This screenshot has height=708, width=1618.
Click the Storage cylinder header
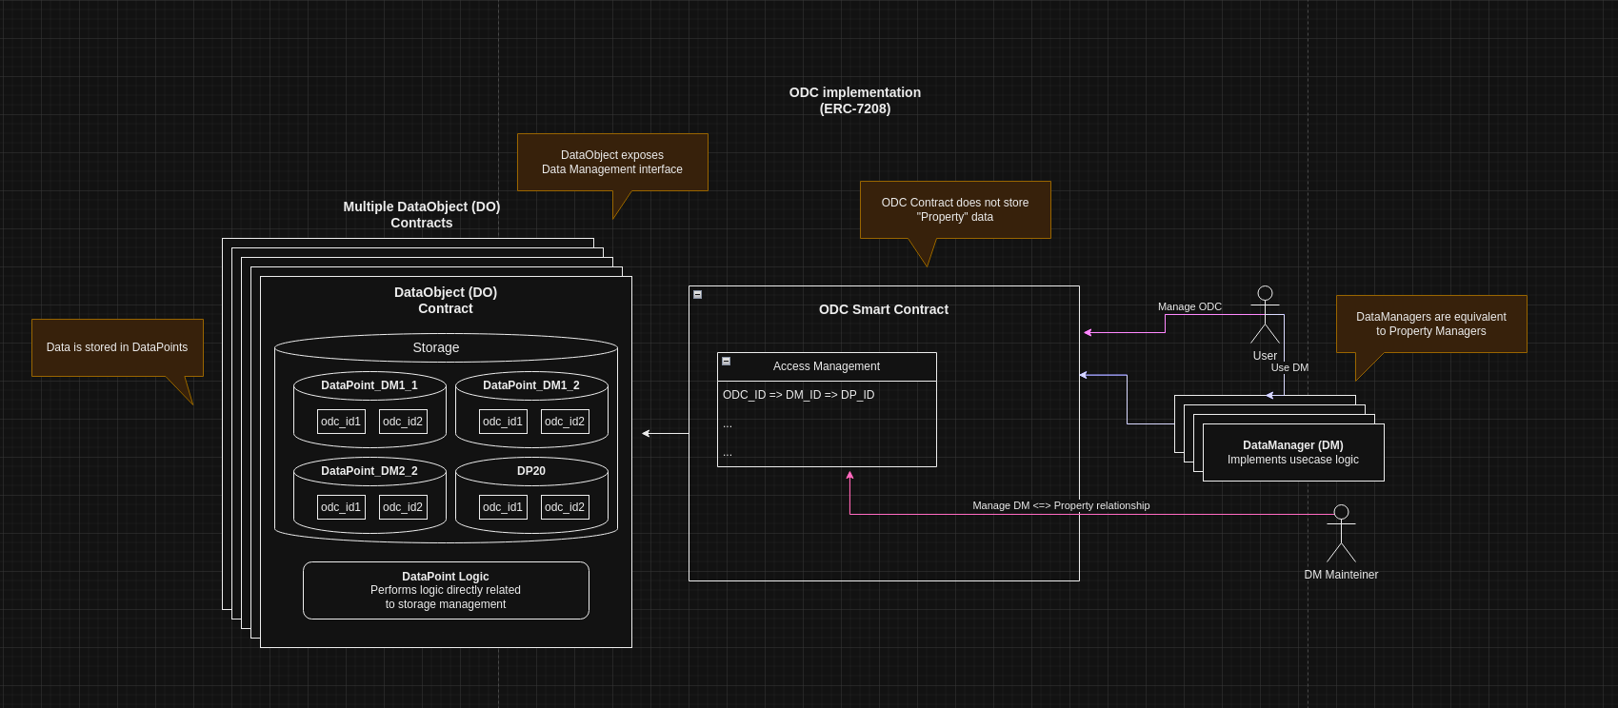(x=436, y=348)
